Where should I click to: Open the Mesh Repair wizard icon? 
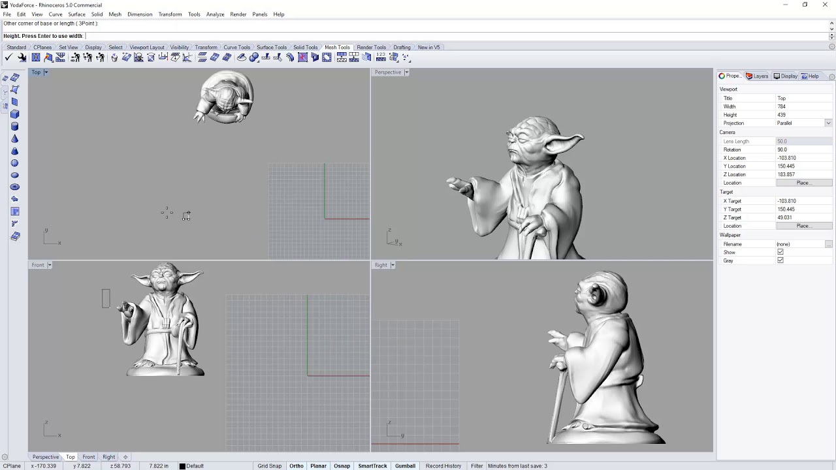(x=22, y=57)
